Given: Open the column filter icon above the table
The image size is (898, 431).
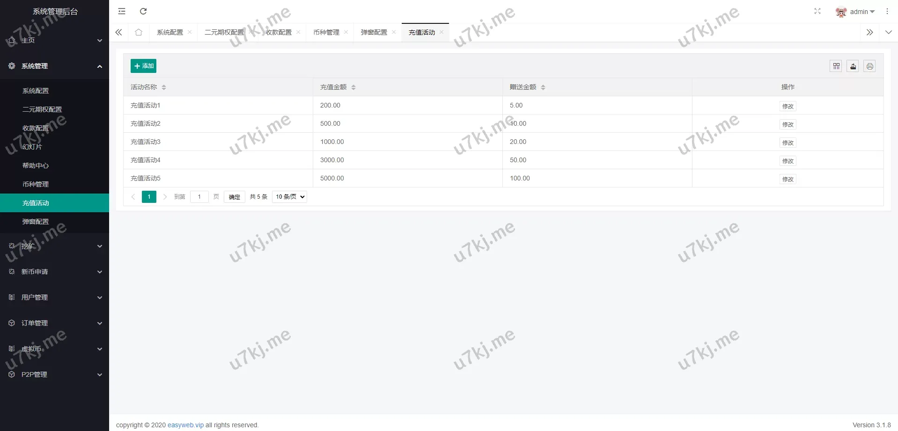Looking at the screenshot, I should pos(836,66).
